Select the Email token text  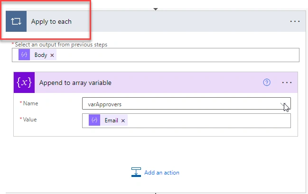(x=111, y=120)
